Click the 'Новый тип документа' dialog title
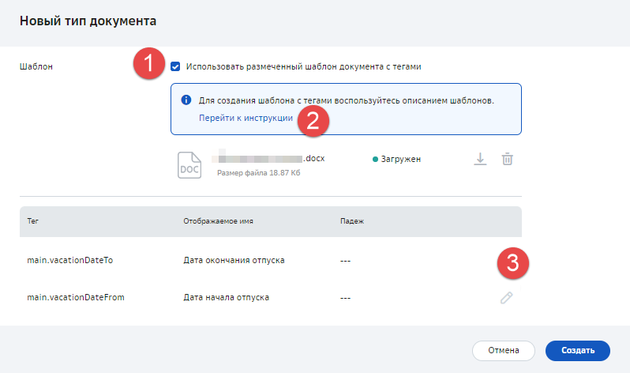 pos(88,21)
